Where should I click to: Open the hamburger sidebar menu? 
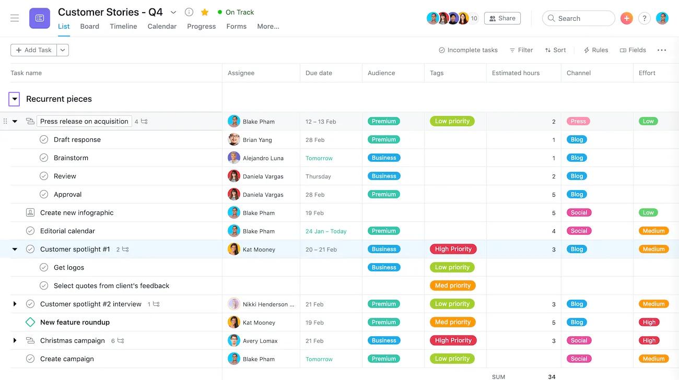click(x=15, y=18)
